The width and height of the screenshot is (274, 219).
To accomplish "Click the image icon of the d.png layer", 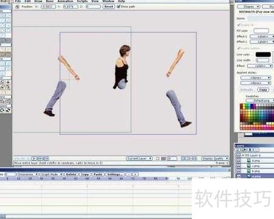I will coord(248,161).
